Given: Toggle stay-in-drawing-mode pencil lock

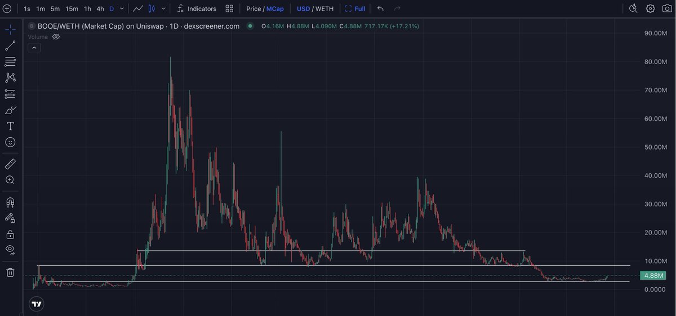Looking at the screenshot, I should [x=10, y=218].
